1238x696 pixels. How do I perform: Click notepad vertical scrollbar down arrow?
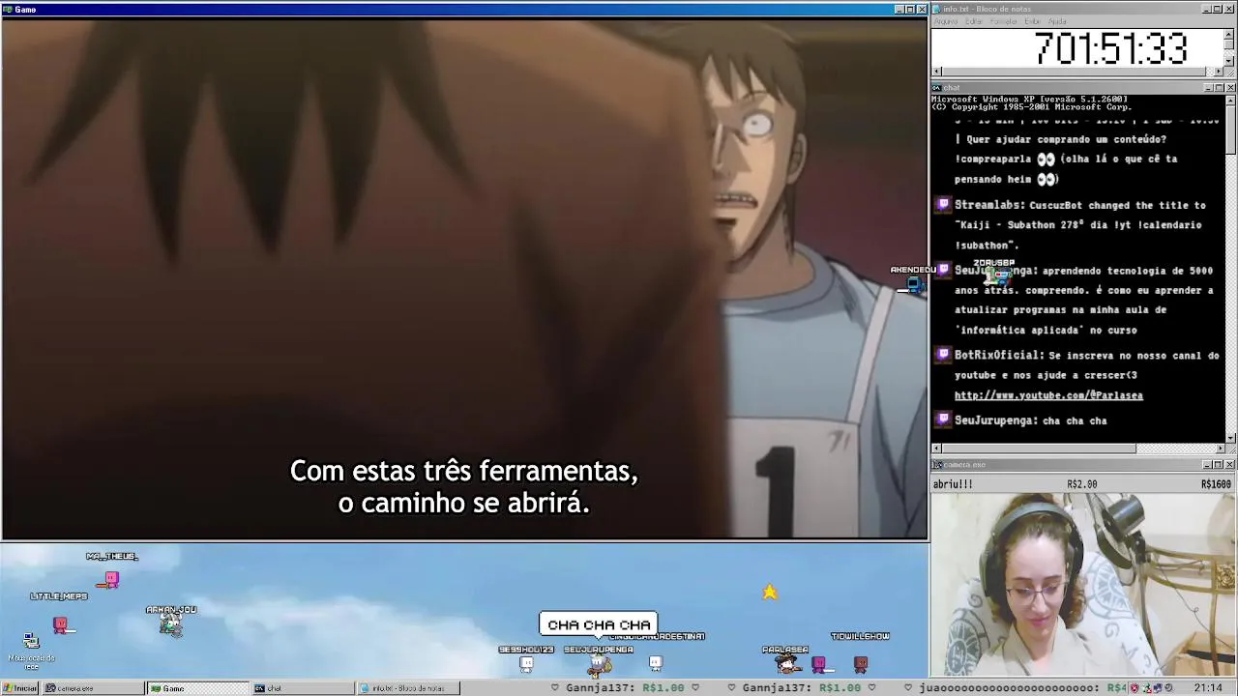pos(1229,61)
